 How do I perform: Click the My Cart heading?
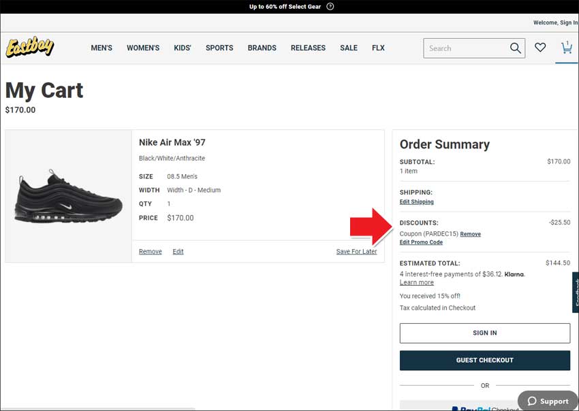[44, 91]
